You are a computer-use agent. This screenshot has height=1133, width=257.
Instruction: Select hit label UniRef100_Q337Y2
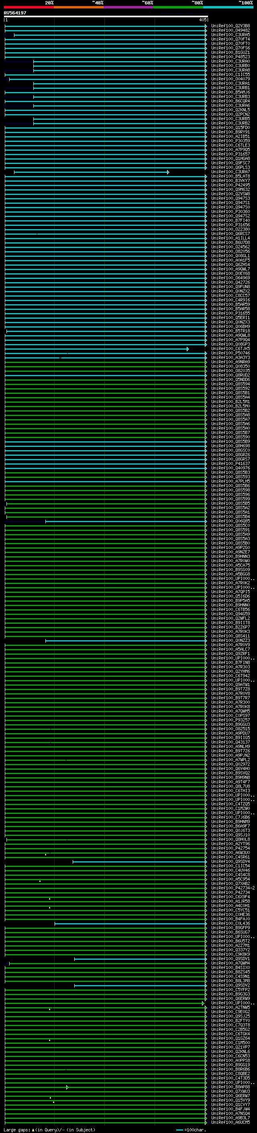(x=230, y=950)
